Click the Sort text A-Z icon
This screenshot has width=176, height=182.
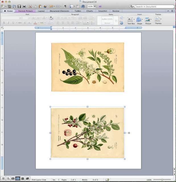click(92, 23)
